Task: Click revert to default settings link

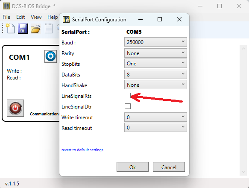Action: click(x=82, y=150)
